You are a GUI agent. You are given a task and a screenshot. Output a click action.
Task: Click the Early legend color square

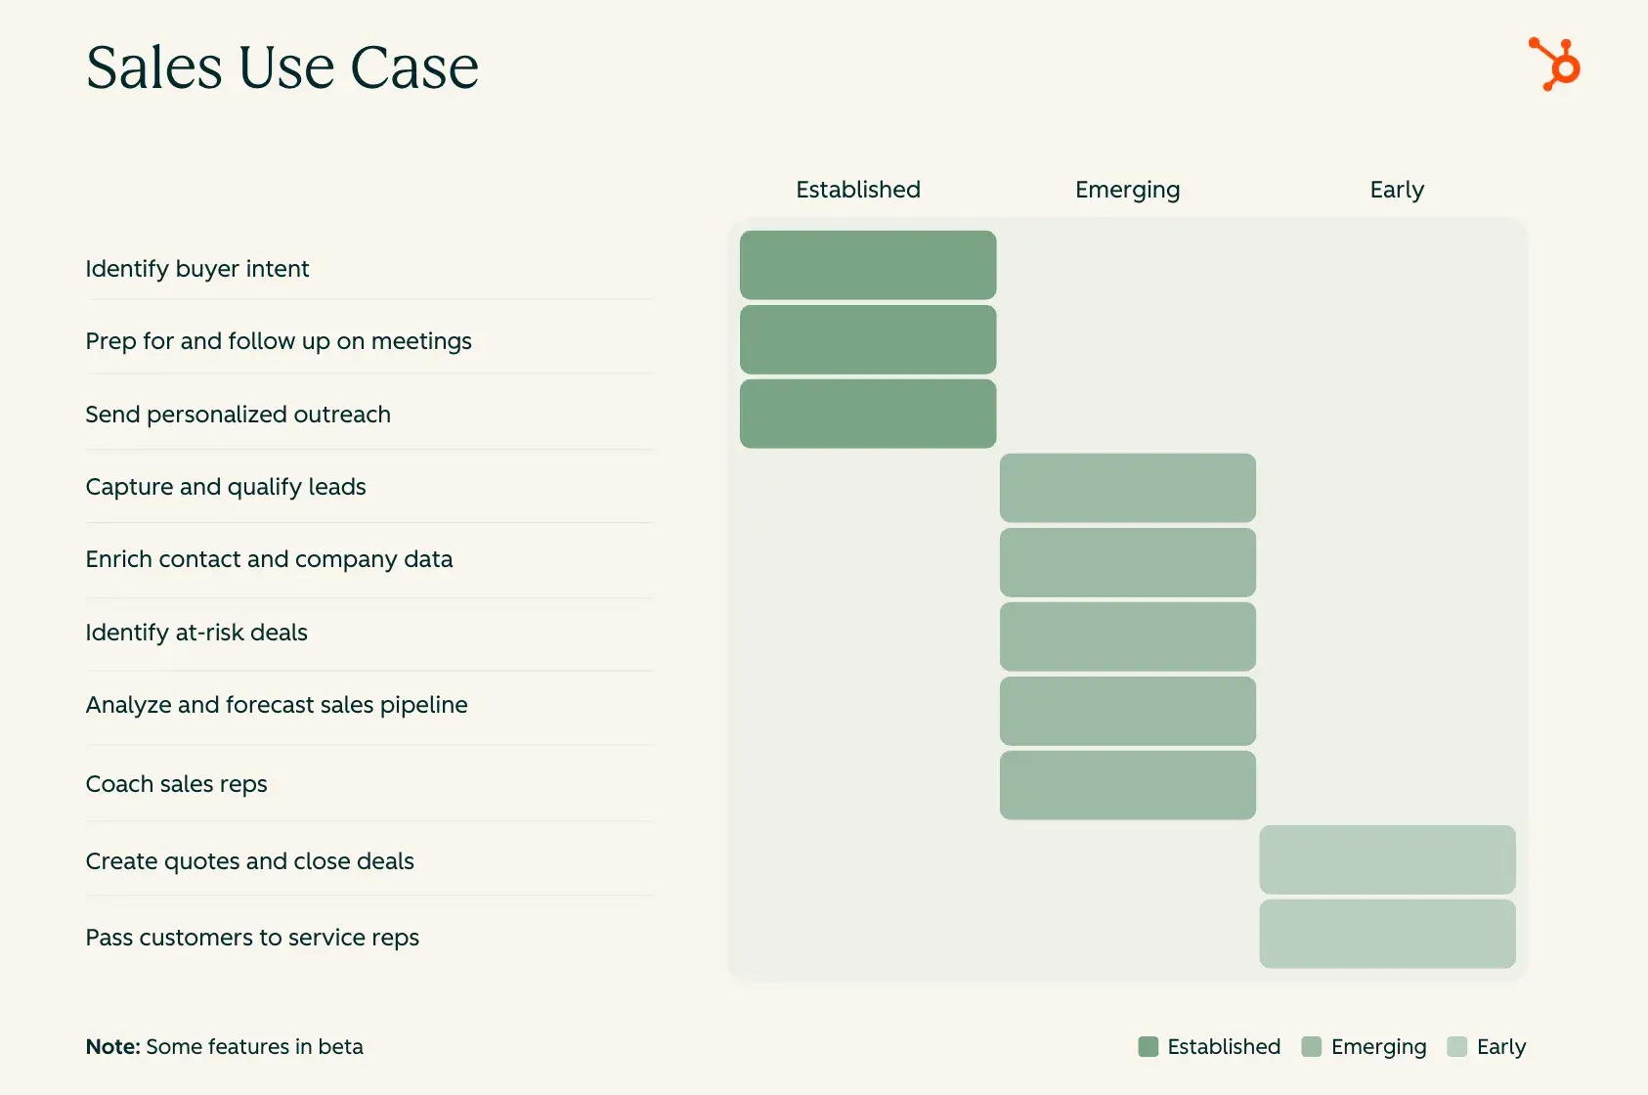coord(1457,1047)
